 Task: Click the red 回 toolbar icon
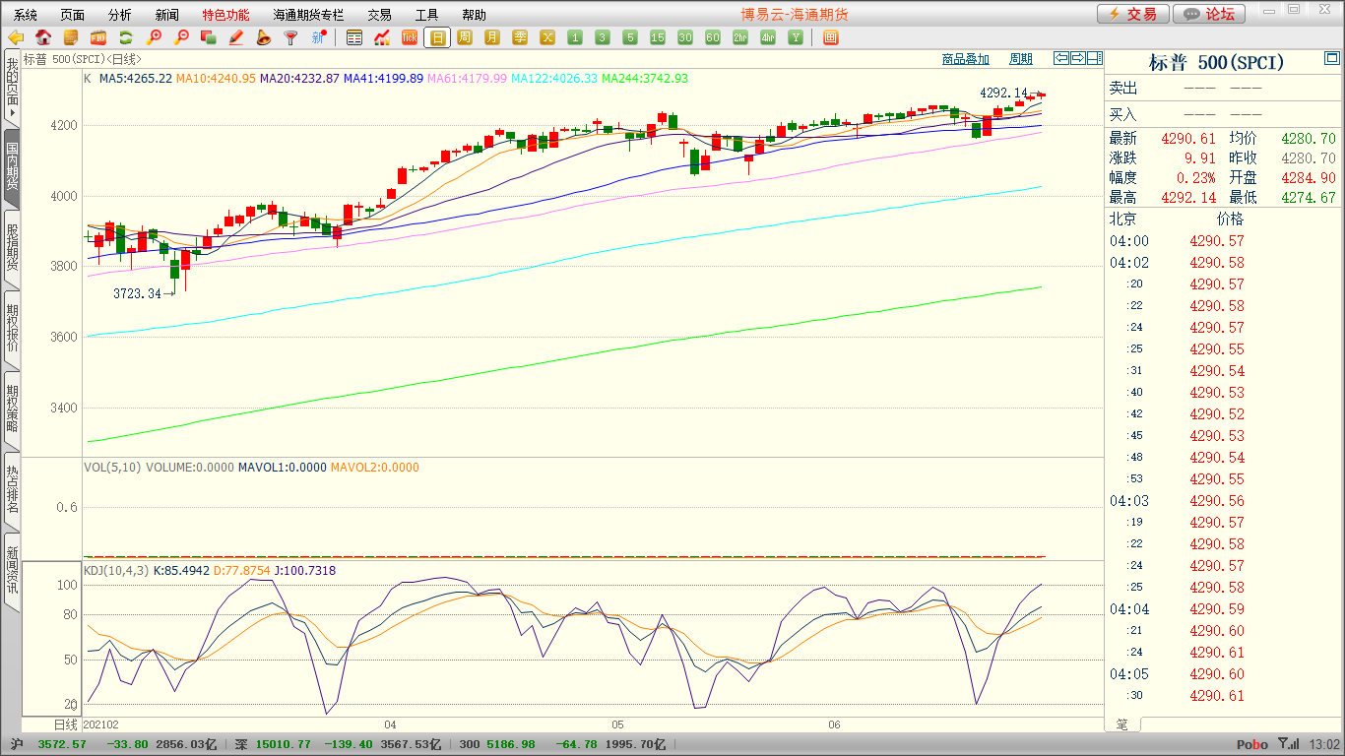(830, 38)
